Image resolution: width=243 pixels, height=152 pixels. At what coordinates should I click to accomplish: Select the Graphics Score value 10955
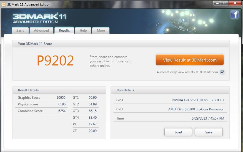pyautogui.click(x=61, y=98)
